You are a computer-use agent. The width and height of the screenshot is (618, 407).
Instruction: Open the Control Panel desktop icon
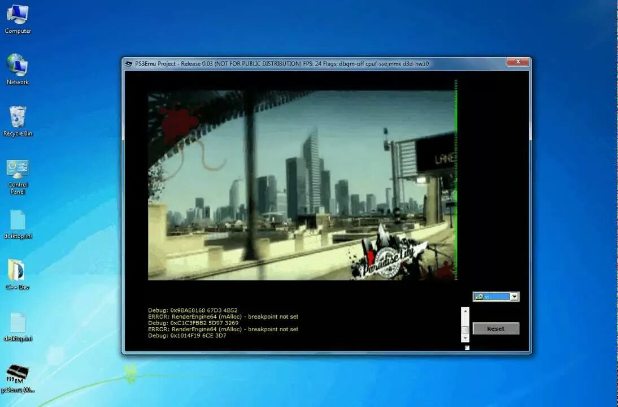coord(18,177)
